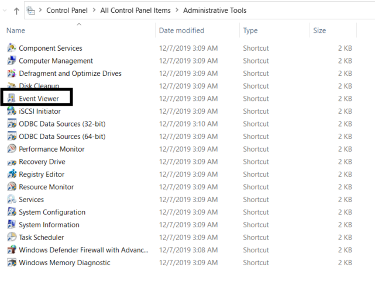Go up one folder level with the up arrow
This screenshot has height=292, width=375.
click(16, 11)
